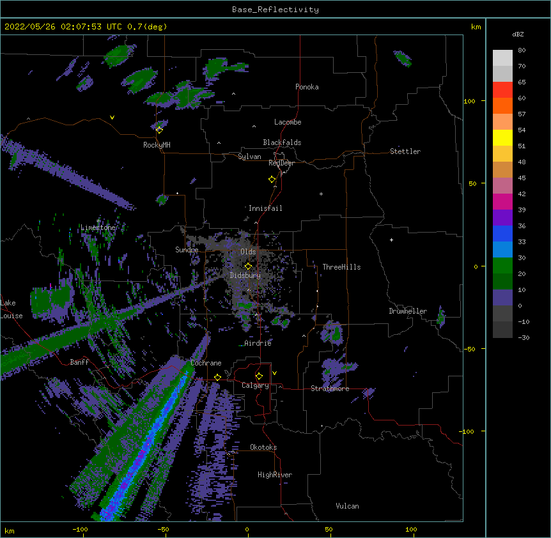Screen dimensions: 551x538
Task: Click the yellow radar site diamond below Olds
Action: 248,266
